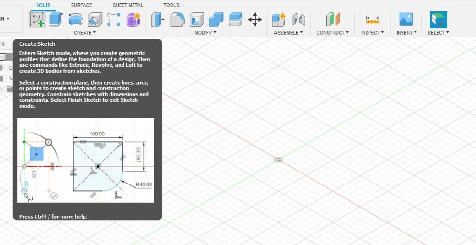Go to the TOOLS tab
The image size is (476, 245).
[x=171, y=5]
